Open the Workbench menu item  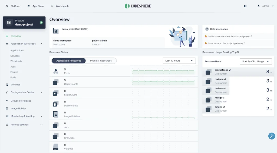(60, 6)
